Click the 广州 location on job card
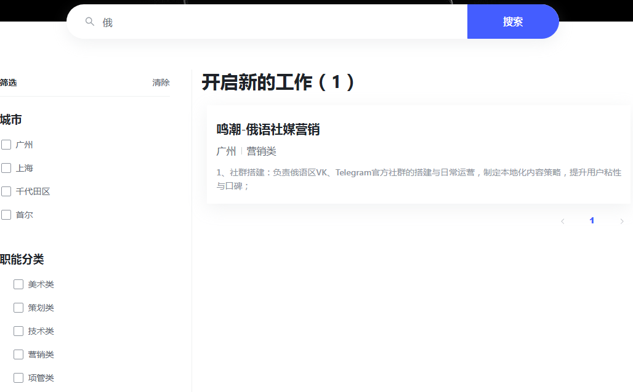 coord(226,151)
